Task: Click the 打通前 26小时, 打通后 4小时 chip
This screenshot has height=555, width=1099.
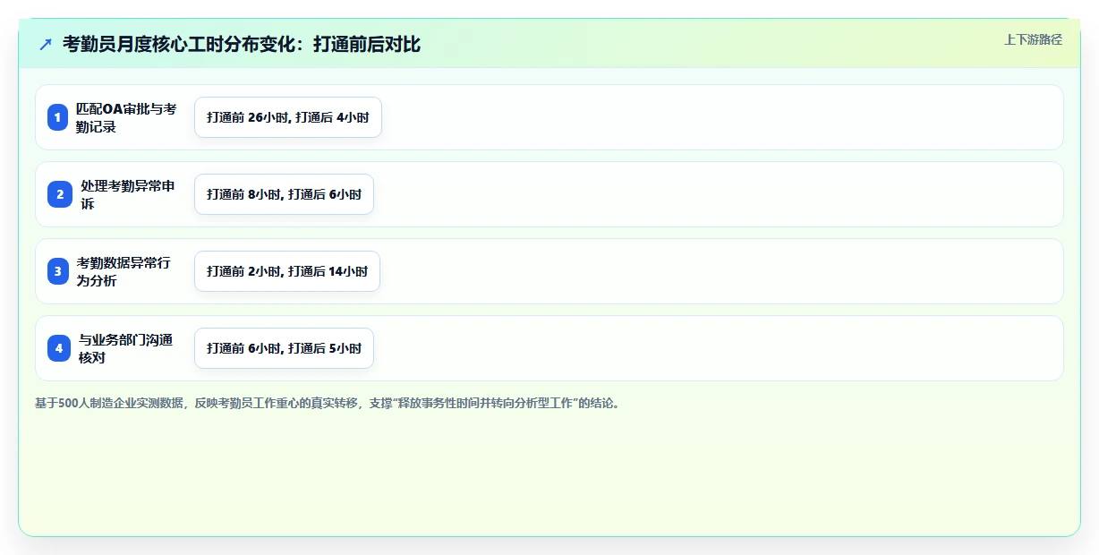Action: click(x=288, y=117)
